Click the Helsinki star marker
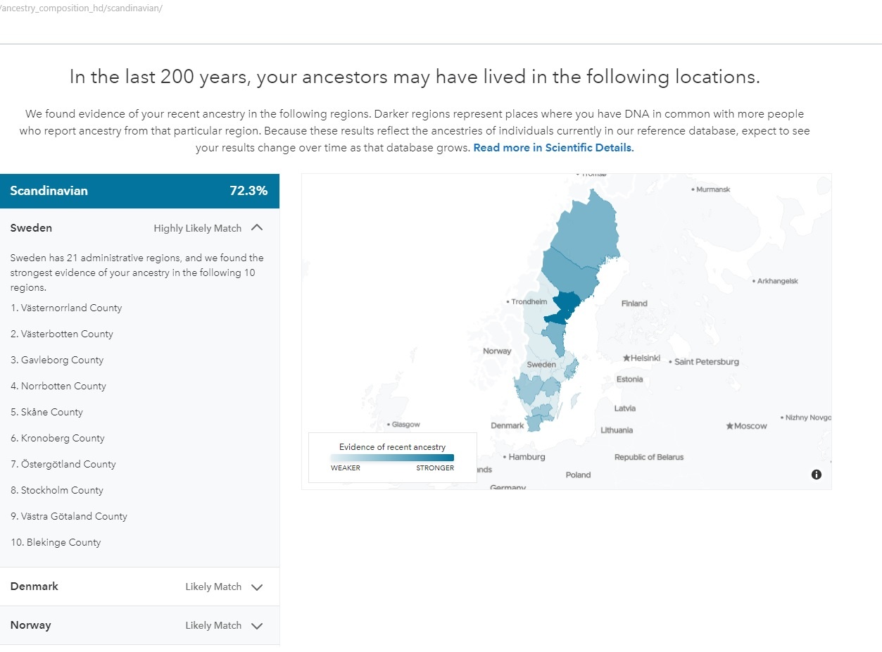The width and height of the screenshot is (882, 652). (x=626, y=358)
